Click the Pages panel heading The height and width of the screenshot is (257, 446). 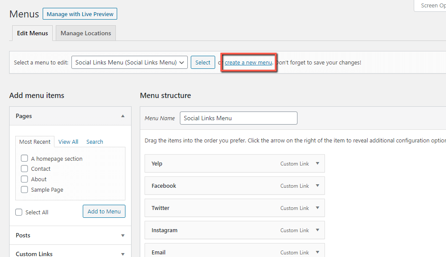[24, 116]
